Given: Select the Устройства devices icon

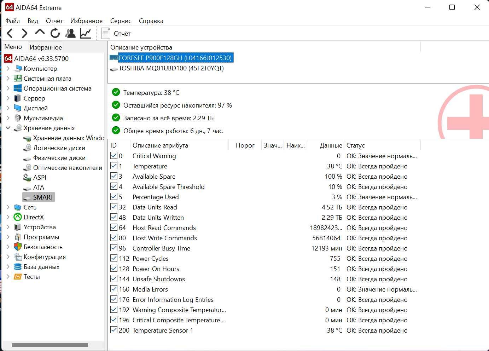Looking at the screenshot, I should tap(18, 227).
